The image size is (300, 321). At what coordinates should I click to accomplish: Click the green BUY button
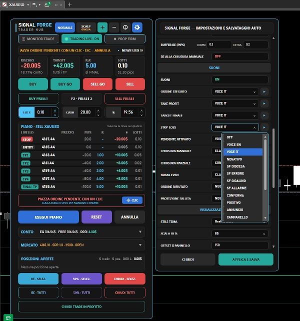point(33,84)
